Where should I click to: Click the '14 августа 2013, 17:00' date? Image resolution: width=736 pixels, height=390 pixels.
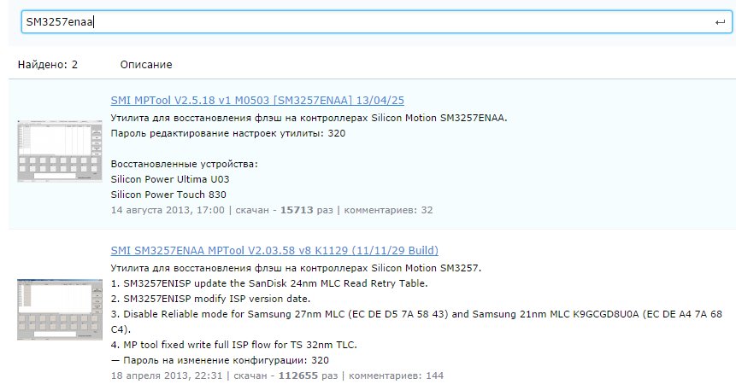coord(168,210)
